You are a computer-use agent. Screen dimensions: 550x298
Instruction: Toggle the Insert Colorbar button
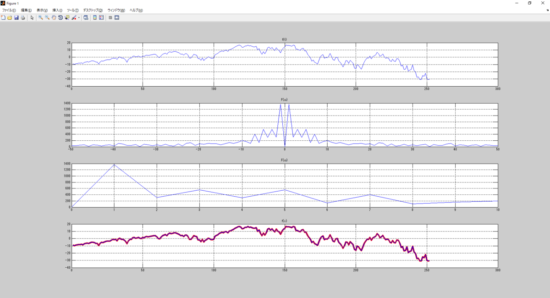95,17
